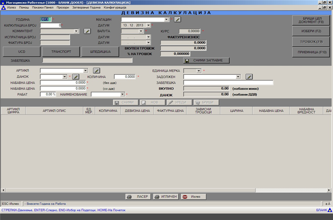Expand the ЕДИНИЦА МЕРКА dropdown
The height and width of the screenshot is (220, 333).
(199, 71)
